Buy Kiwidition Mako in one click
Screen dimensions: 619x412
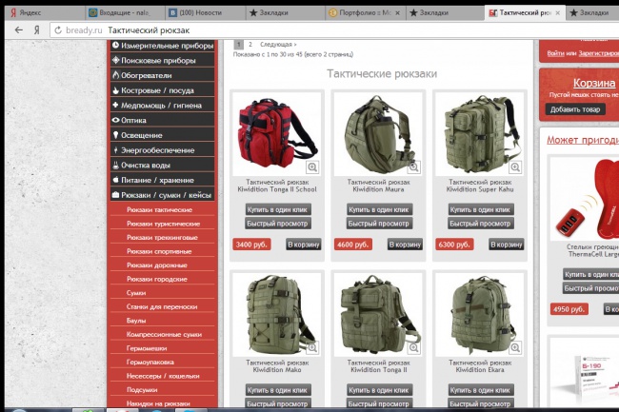click(x=277, y=390)
